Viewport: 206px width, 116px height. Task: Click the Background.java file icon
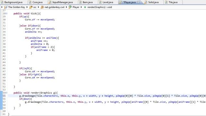[2, 2]
